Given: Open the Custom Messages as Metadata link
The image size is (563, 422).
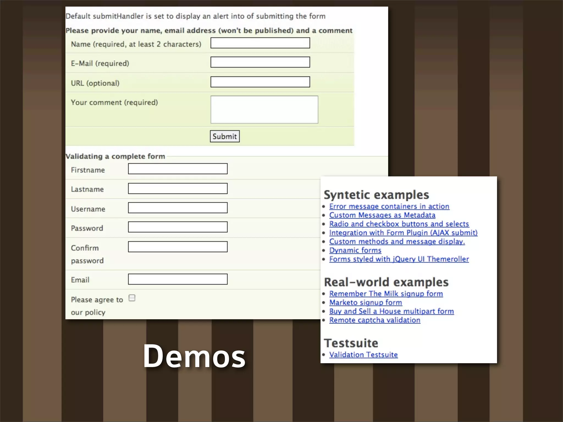Looking at the screenshot, I should coord(382,215).
